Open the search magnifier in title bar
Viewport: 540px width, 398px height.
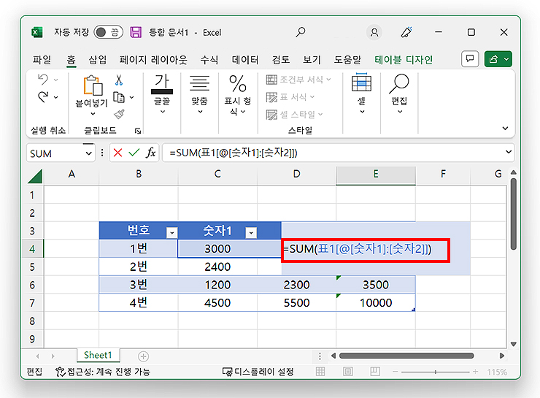click(x=301, y=32)
